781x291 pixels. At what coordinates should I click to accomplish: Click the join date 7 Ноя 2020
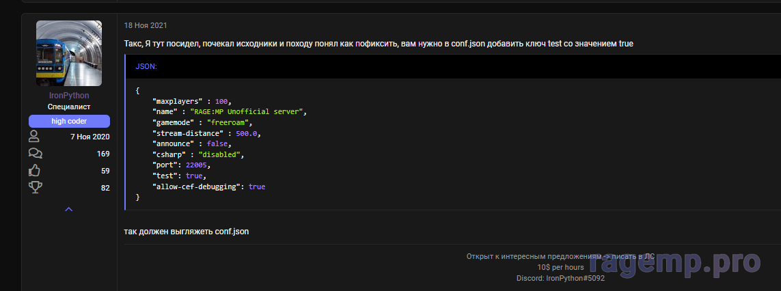pyautogui.click(x=90, y=137)
